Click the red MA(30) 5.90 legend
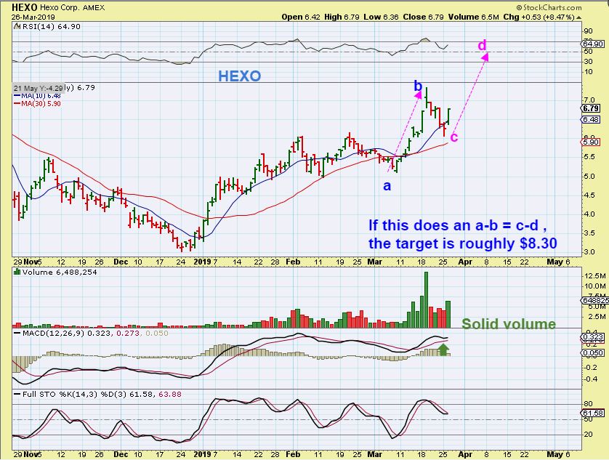The image size is (609, 460). (x=37, y=104)
